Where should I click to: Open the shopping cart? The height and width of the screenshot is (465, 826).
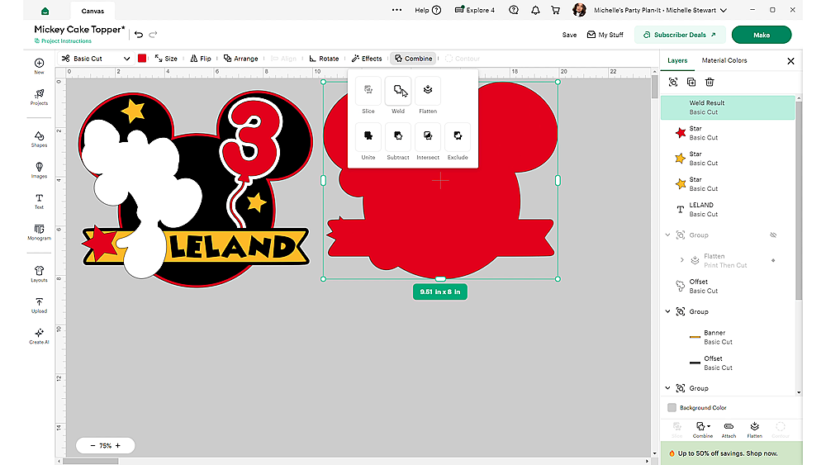pyautogui.click(x=555, y=10)
